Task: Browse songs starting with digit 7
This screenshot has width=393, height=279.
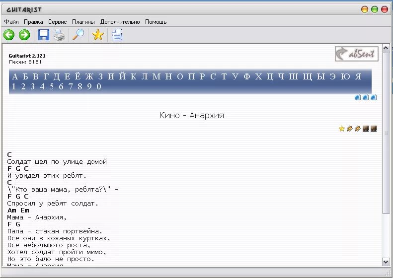Action: pos(71,87)
